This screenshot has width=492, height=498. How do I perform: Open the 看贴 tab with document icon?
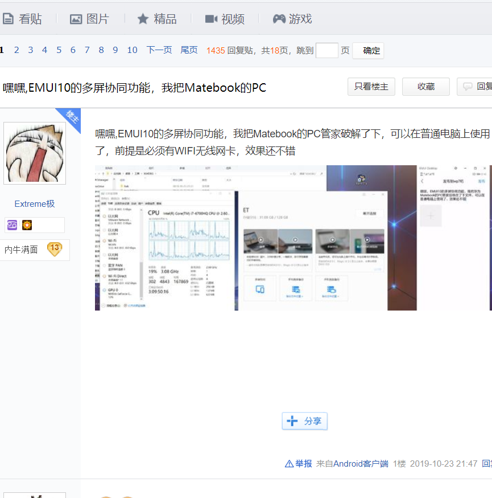point(22,19)
